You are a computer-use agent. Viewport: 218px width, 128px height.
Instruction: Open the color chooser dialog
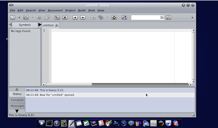pyautogui.click(x=124, y=17)
